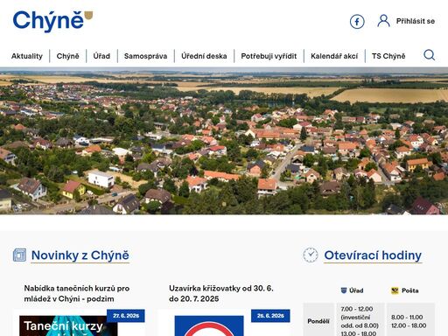Image resolution: width=448 pixels, height=336 pixels.
Task: Open the search magnifier icon
Action: coord(429,55)
